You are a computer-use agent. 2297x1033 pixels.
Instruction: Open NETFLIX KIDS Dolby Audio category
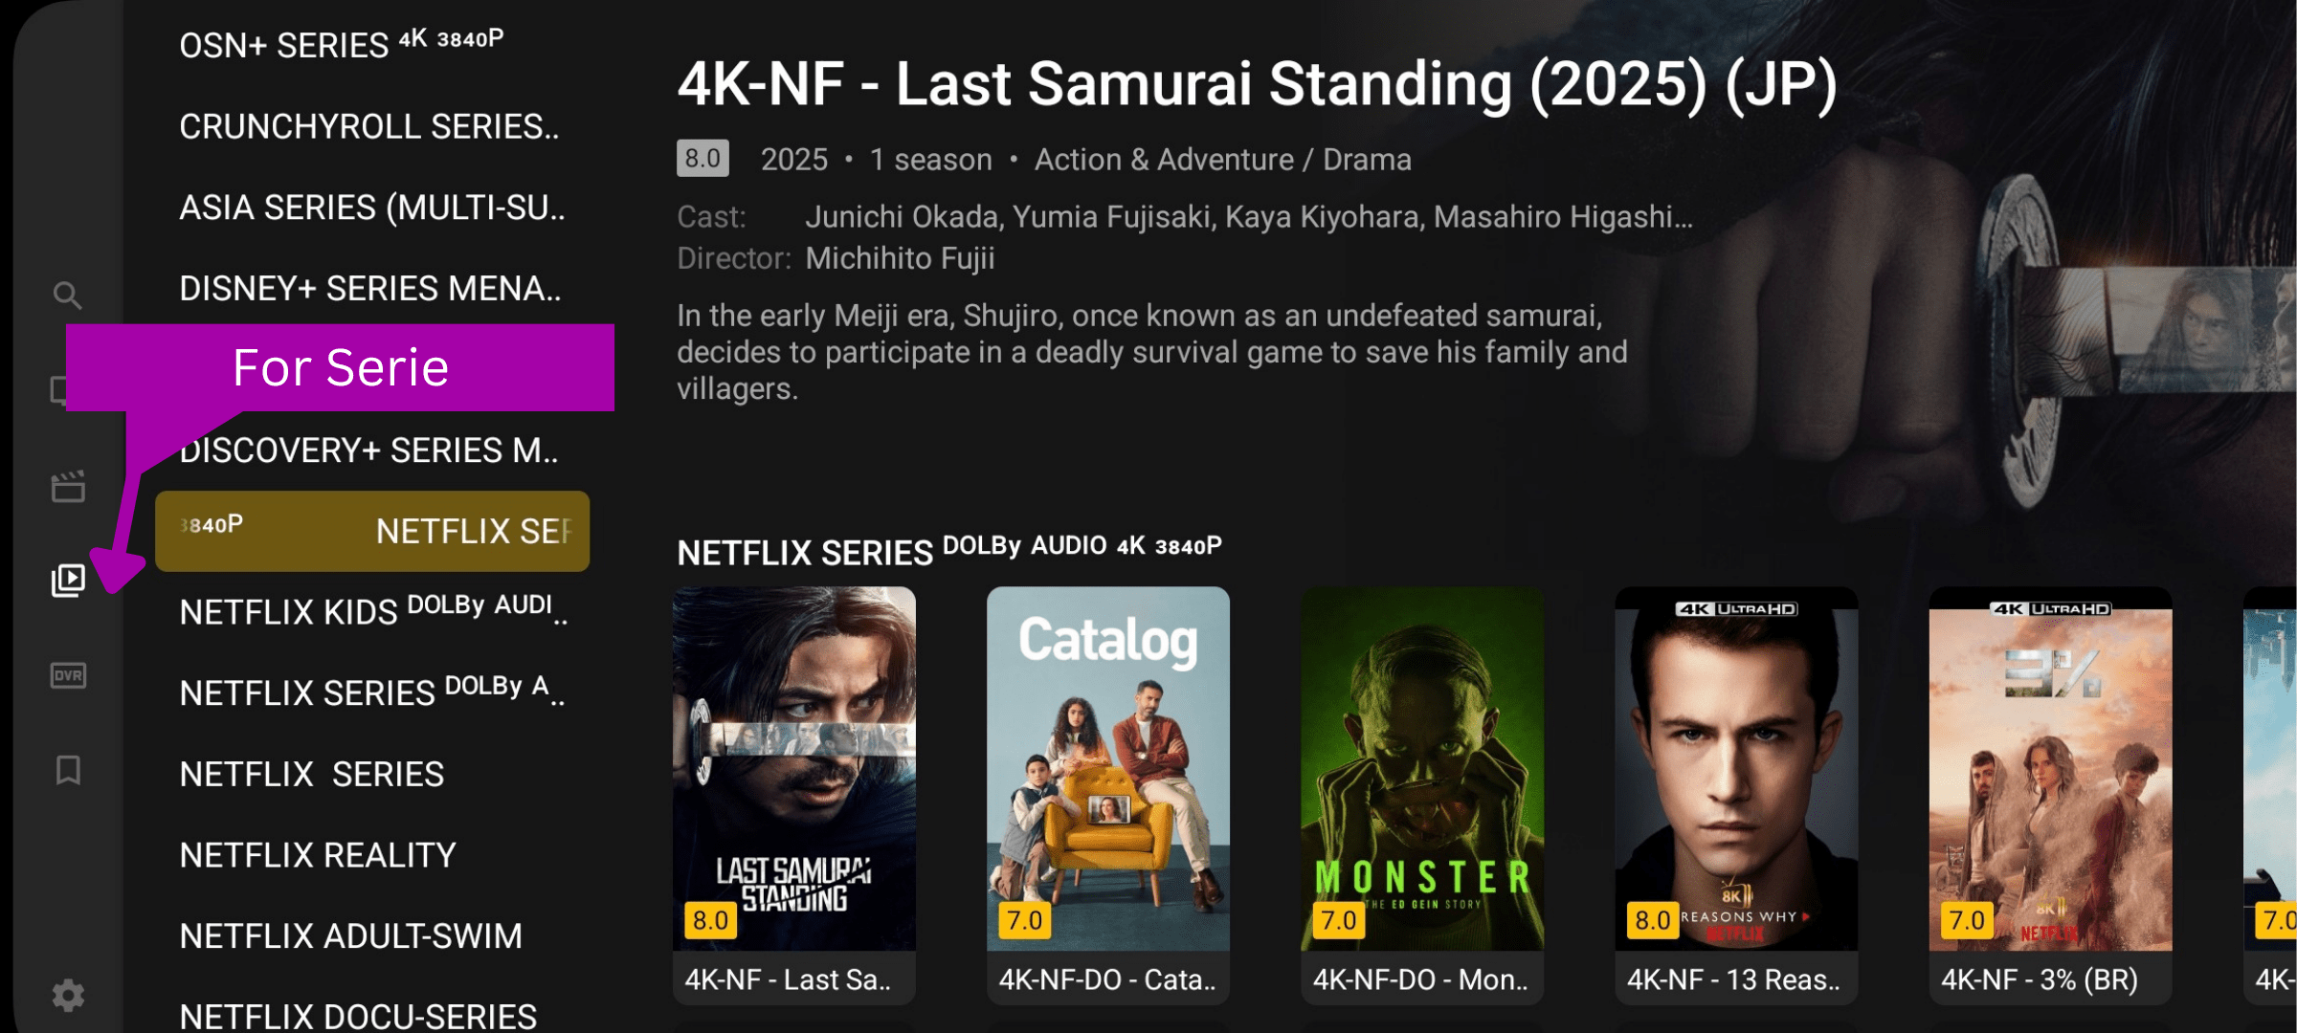pos(373,610)
